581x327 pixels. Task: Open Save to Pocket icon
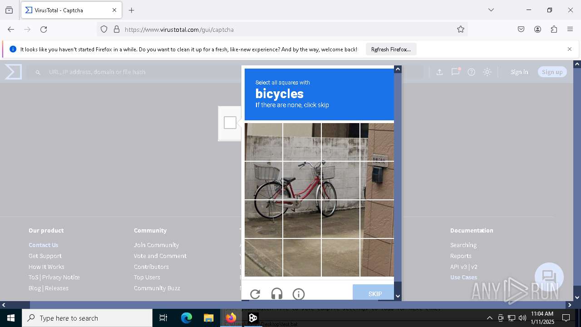[x=521, y=30]
